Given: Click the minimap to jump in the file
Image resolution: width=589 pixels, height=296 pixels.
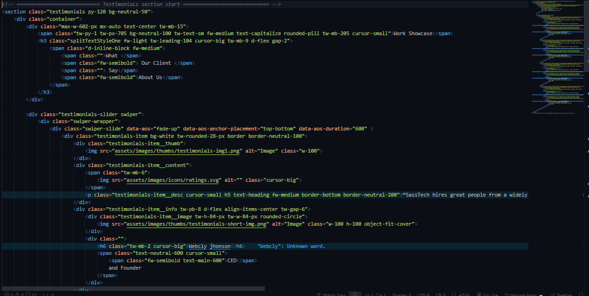Looking at the screenshot, I should 556,55.
